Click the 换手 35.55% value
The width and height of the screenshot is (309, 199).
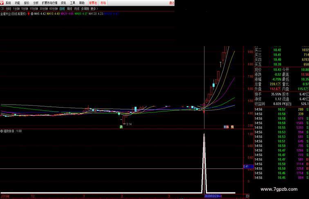click(276, 94)
